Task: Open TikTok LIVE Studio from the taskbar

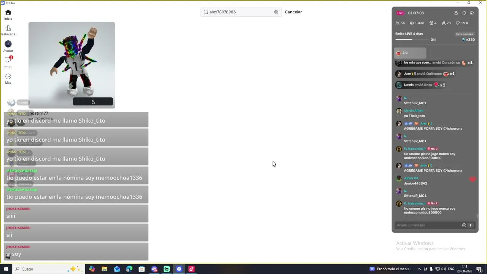Action: point(191,269)
